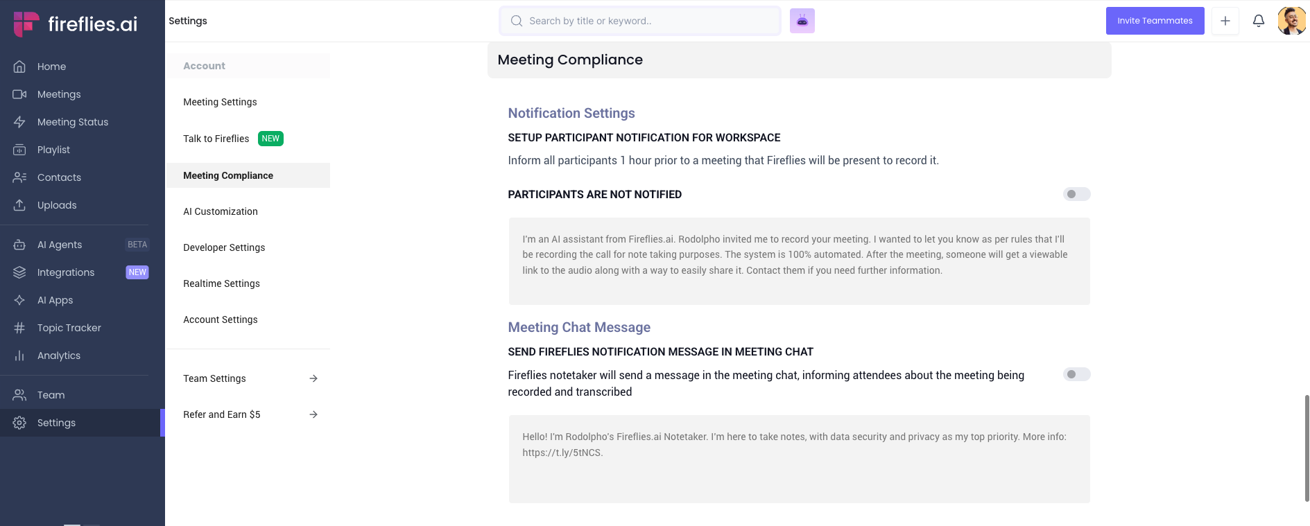Image resolution: width=1310 pixels, height=526 pixels.
Task: Click the Topic Tracker hash icon
Action: click(19, 328)
